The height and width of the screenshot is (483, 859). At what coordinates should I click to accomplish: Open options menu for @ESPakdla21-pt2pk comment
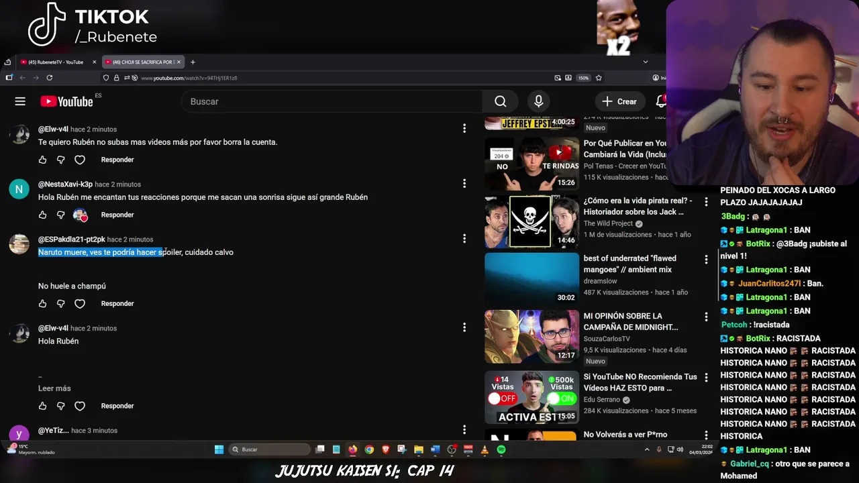[x=464, y=238]
